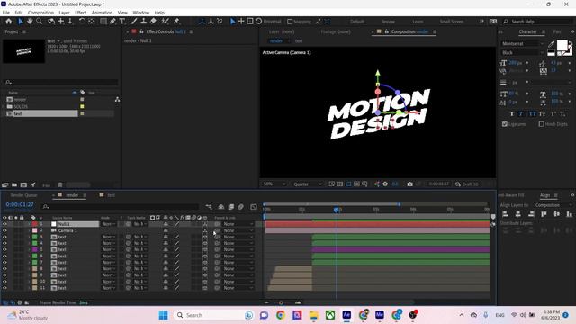Image resolution: width=576 pixels, height=324 pixels.
Task: Click the eyedropper in Character panel
Action: coord(551,44)
